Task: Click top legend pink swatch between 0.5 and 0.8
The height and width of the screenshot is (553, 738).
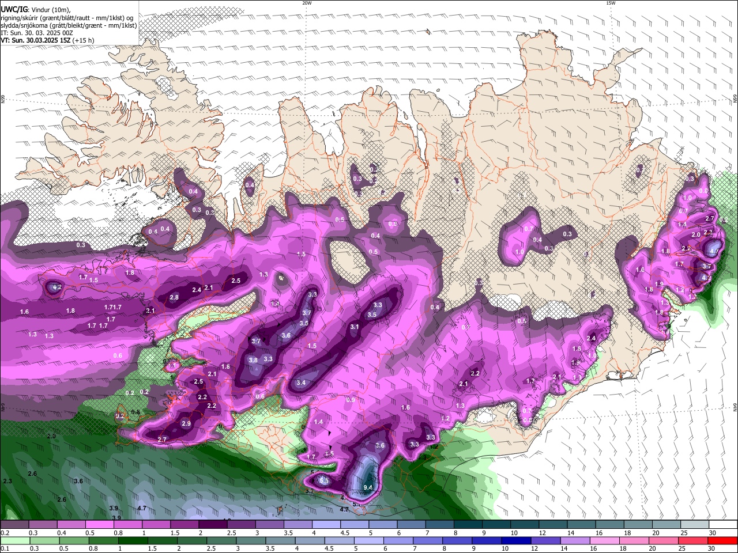Action: (99, 525)
